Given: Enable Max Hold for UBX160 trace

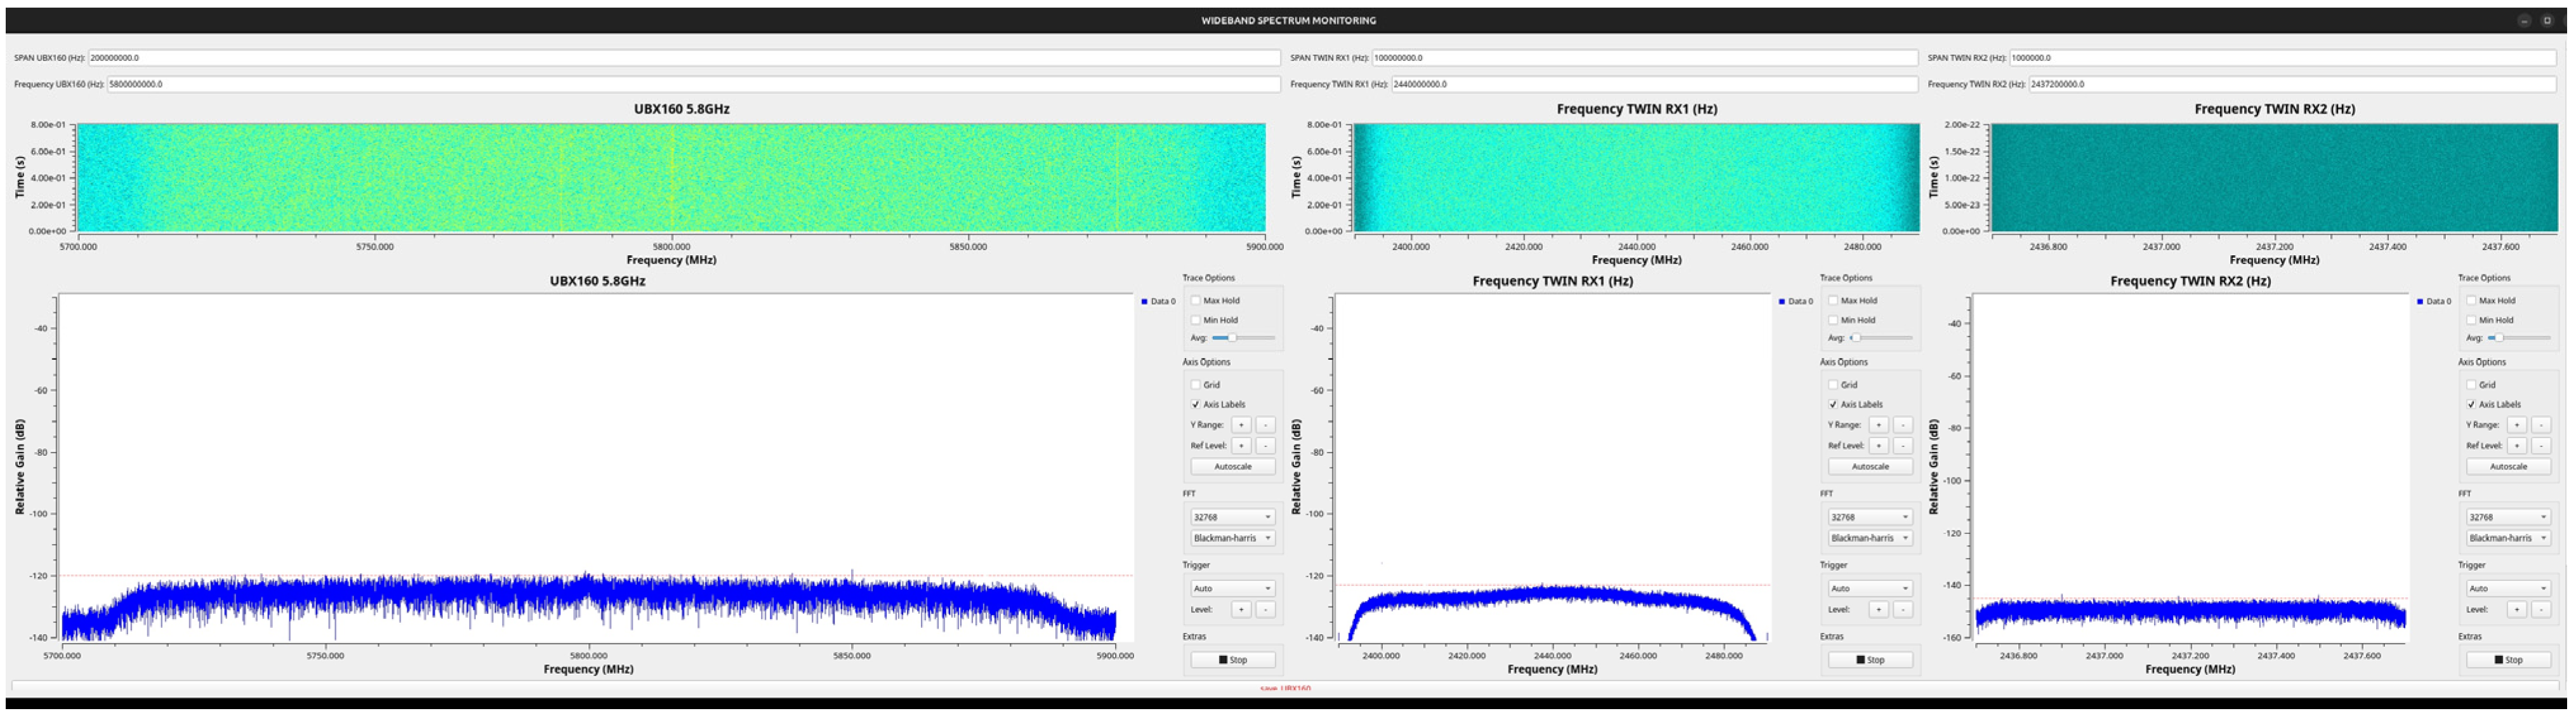Looking at the screenshot, I should 1195,301.
